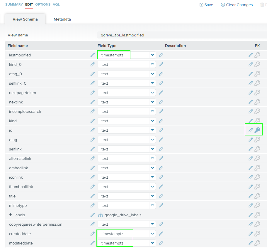
Task: Select the View Schema tab
Action: point(25,19)
